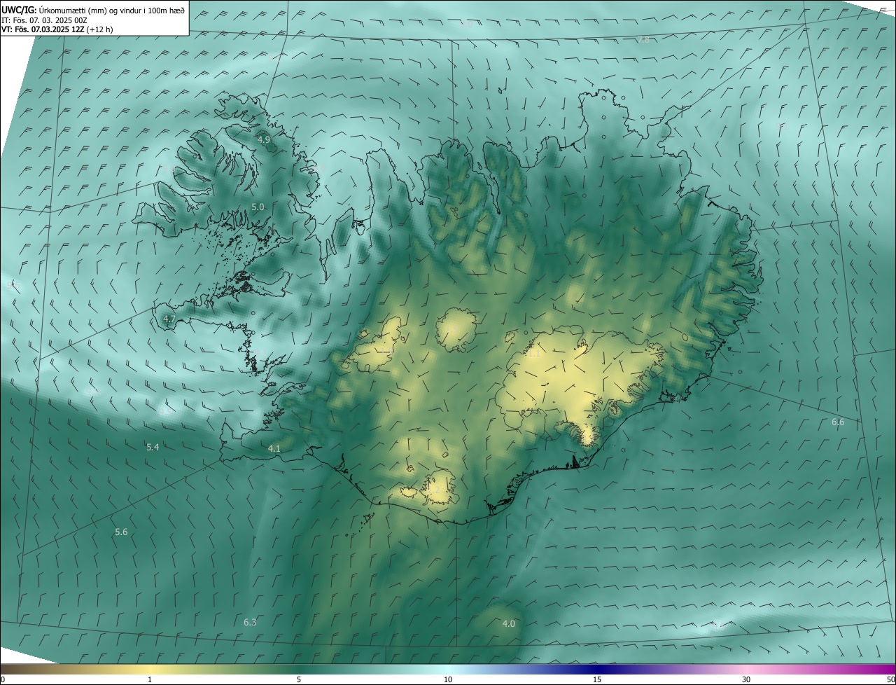Click the color bar tick label 0

[3, 680]
